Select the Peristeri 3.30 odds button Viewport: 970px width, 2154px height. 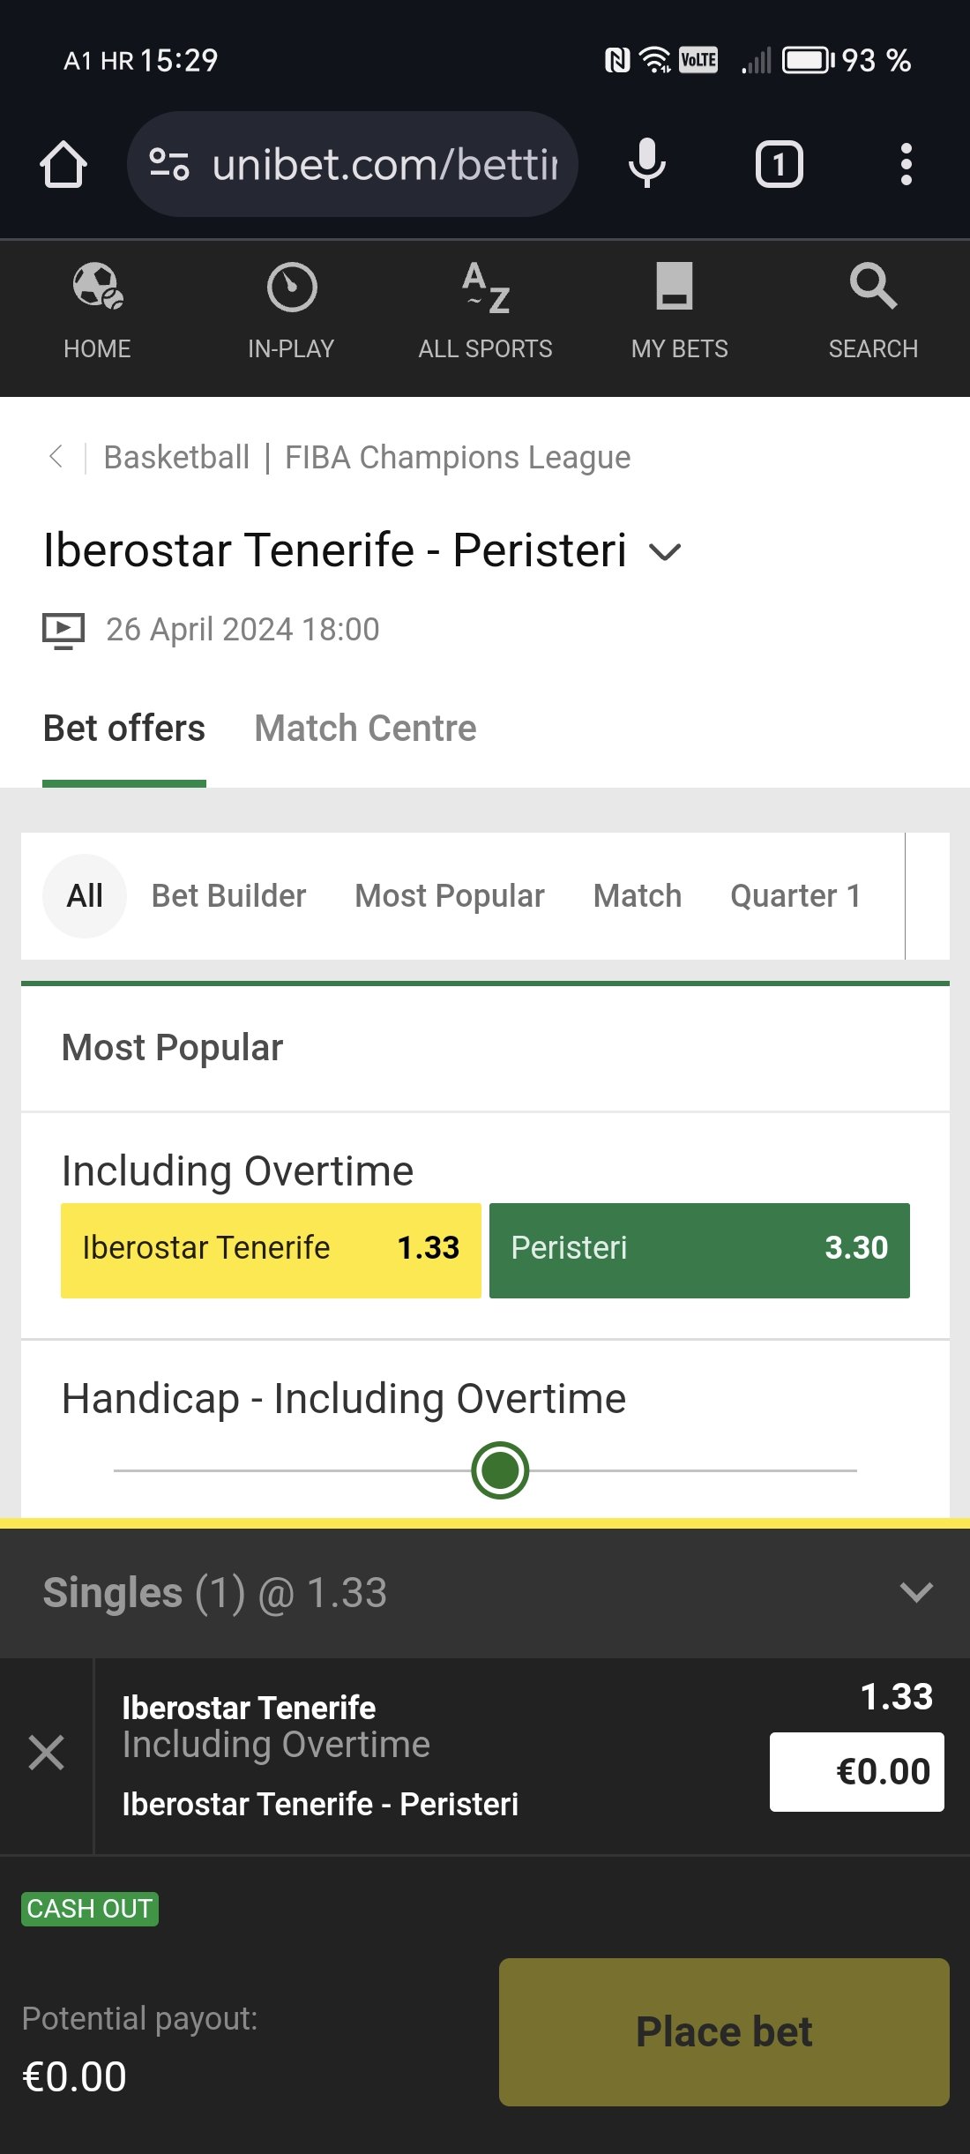coord(699,1250)
